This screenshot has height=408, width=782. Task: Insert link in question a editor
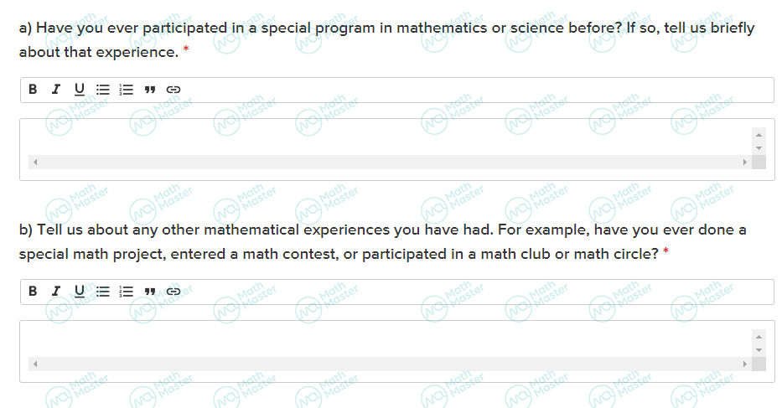click(173, 90)
